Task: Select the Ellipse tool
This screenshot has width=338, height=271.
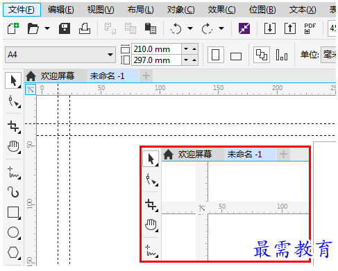Action: 13,232
